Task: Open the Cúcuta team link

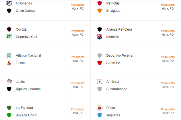Action: click(21, 29)
